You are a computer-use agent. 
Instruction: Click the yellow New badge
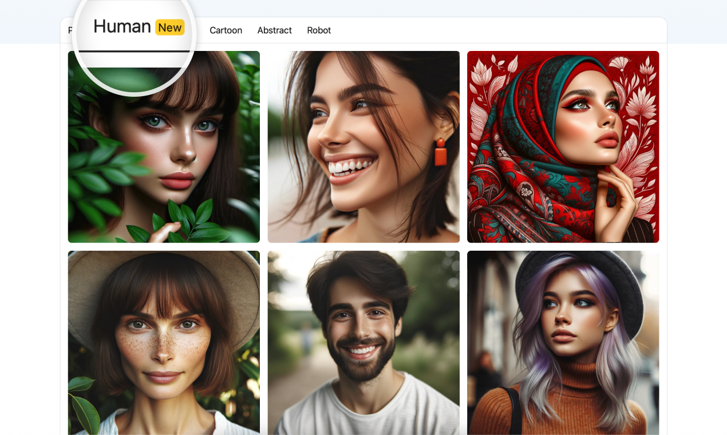(170, 27)
